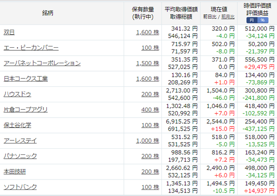This screenshot has height=196, width=277.
Task: Select 片倉コープアグリ total cost 520,992 円
Action: click(x=183, y=113)
